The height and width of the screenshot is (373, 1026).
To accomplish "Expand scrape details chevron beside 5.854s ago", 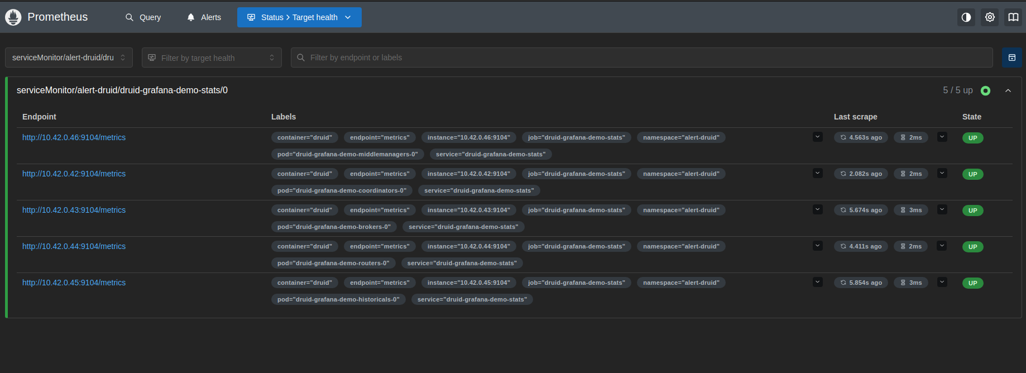I will pos(942,282).
